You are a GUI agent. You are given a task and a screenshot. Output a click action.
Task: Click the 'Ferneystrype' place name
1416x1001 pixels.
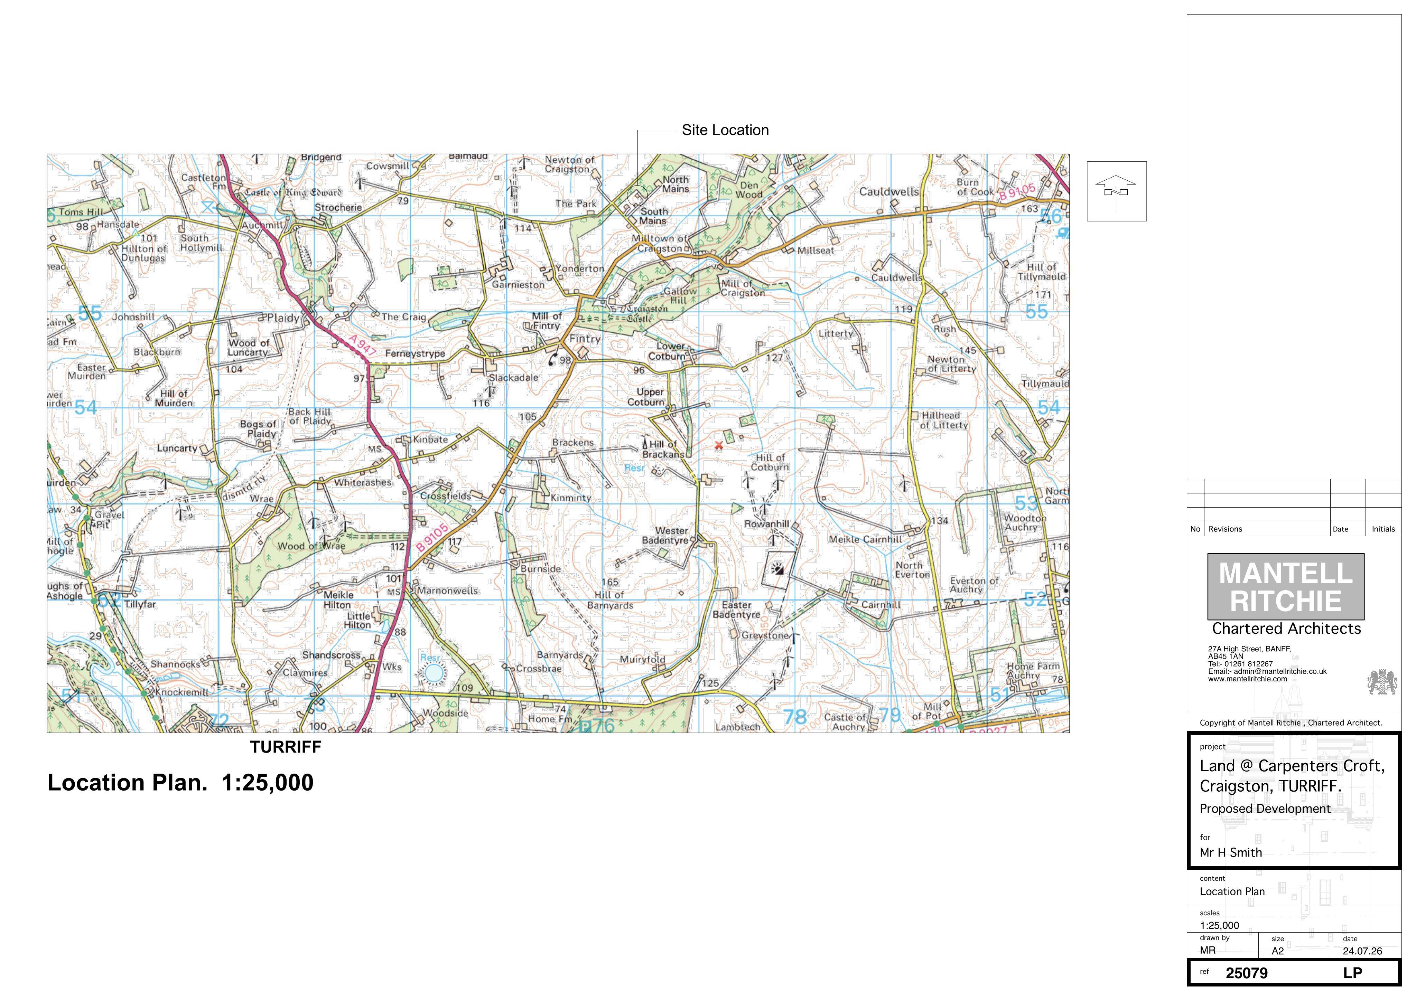[x=415, y=354]
